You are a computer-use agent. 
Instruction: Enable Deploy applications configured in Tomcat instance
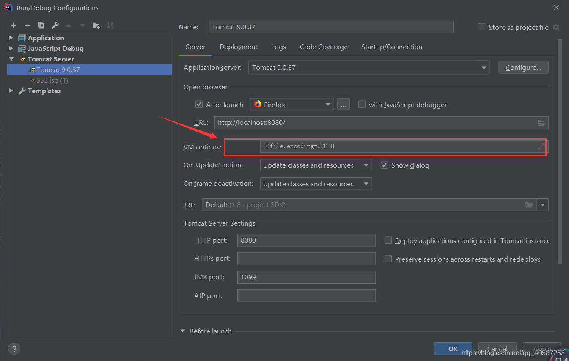(388, 240)
